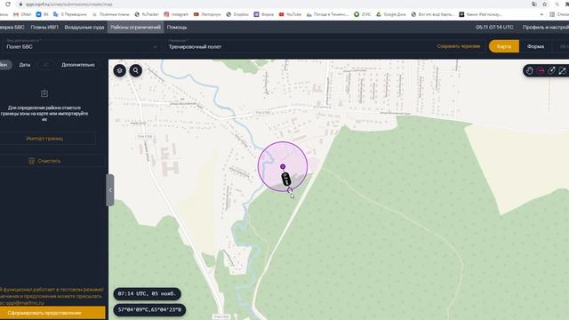Open the Планы ИВП menu
Image resolution: width=569 pixels, height=320 pixels.
pos(44,28)
